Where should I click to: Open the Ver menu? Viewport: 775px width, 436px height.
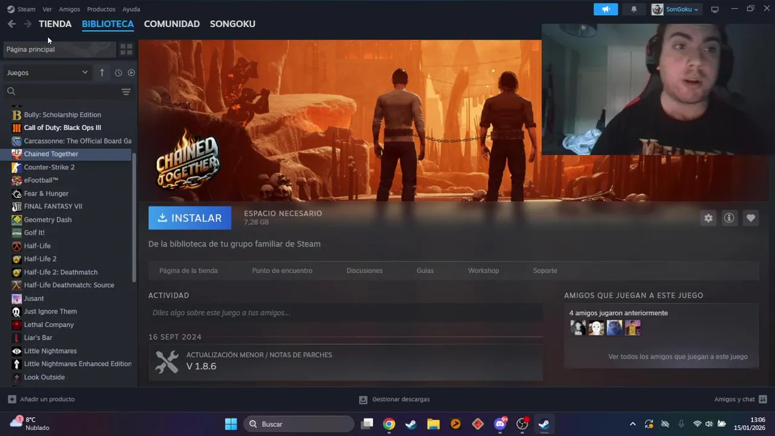coord(47,9)
